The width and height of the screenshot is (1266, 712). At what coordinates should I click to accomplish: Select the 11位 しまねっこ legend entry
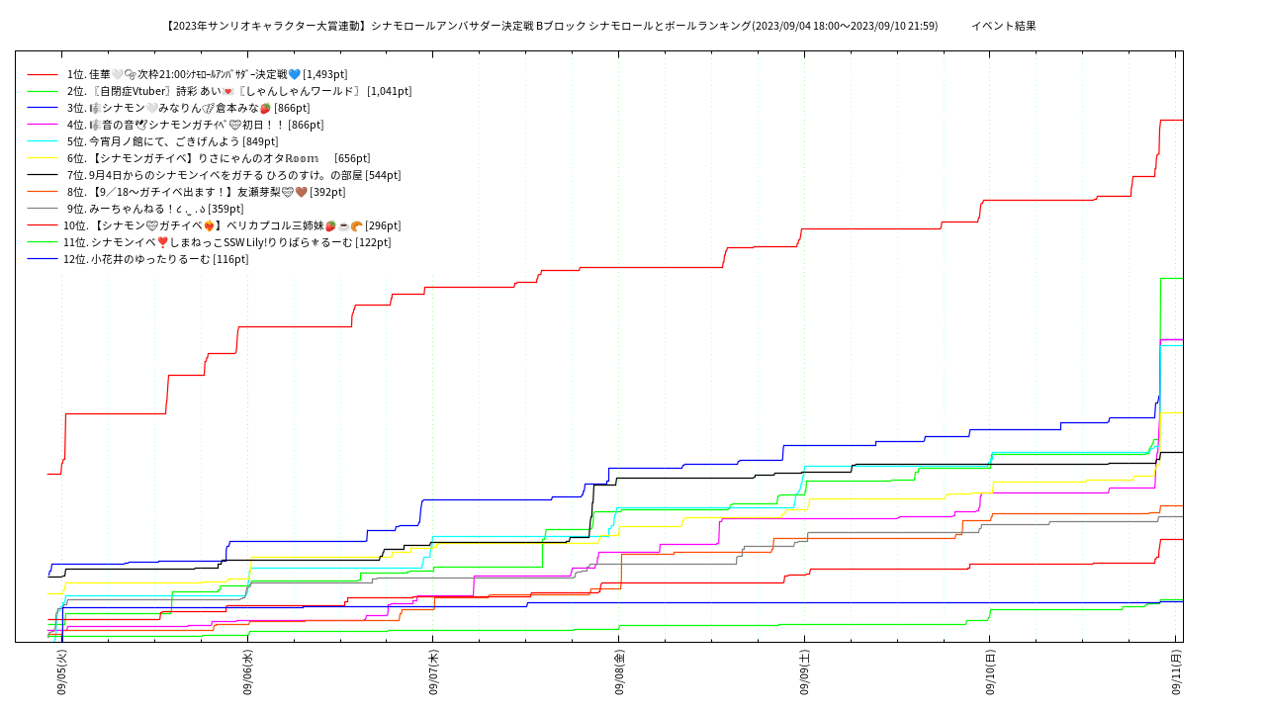click(x=226, y=242)
